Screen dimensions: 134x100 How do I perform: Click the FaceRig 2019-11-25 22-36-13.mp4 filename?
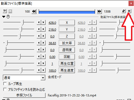coord(72,95)
